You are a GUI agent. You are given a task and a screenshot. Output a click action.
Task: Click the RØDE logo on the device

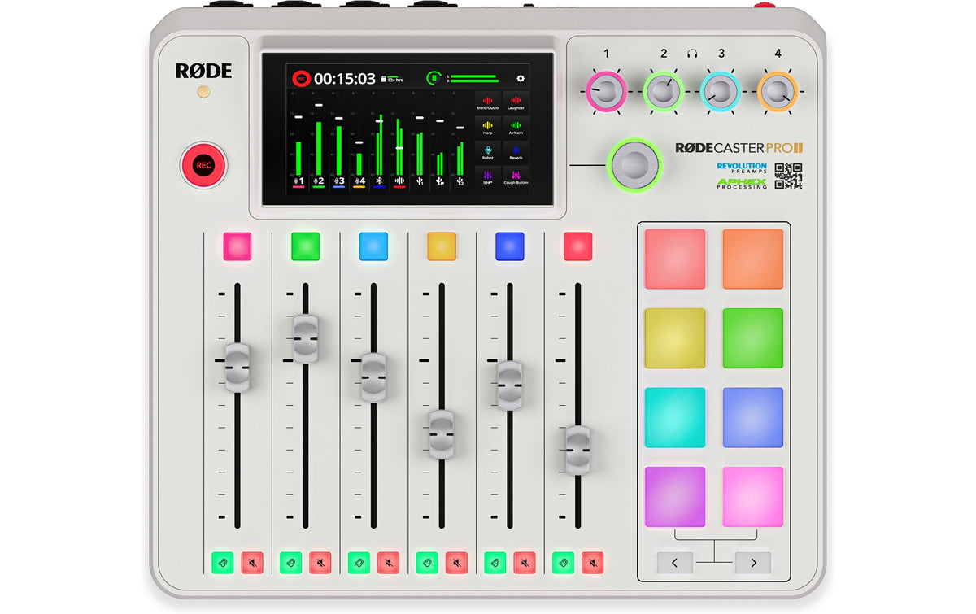click(x=203, y=71)
